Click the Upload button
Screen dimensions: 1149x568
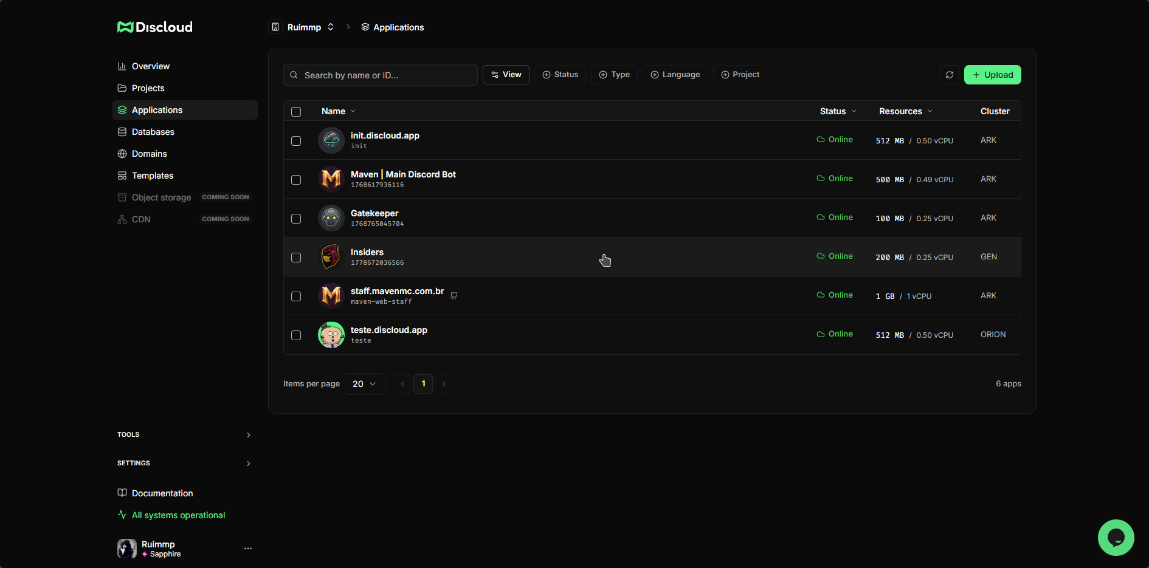pos(993,75)
